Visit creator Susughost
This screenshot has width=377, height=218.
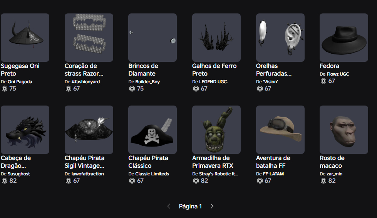point(19,174)
